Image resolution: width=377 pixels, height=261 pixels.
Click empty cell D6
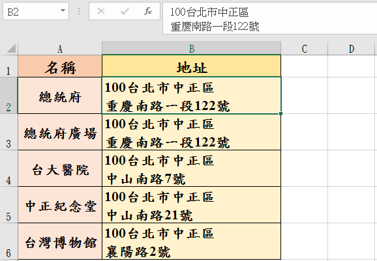coord(352,241)
